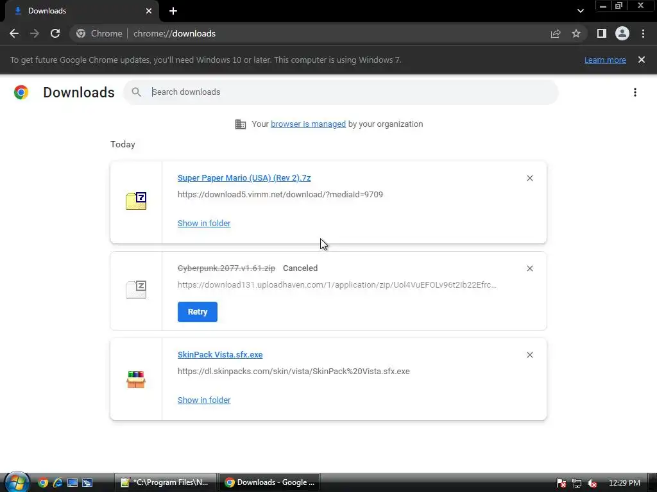Launch Internet Explorer from quick launch
657x492 pixels.
[x=58, y=483]
